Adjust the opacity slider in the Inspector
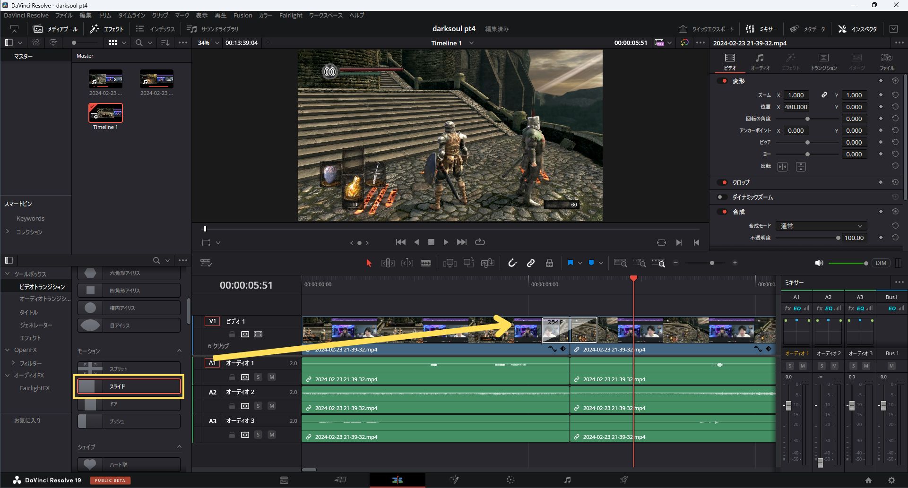The height and width of the screenshot is (488, 908). pyautogui.click(x=838, y=238)
